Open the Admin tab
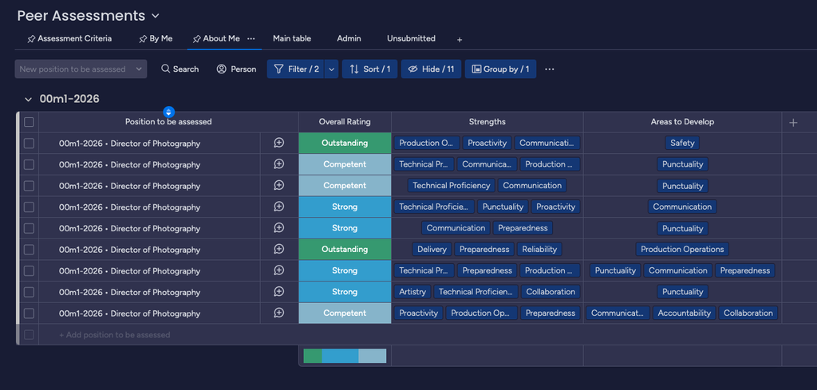Screen dimensions: 817x390 click(349, 38)
